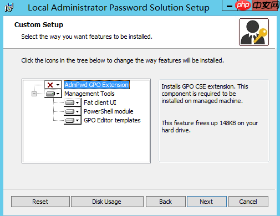This screenshot has width=280, height=216.
Task: Click the Management Tools drive icon
Action: (x=50, y=94)
